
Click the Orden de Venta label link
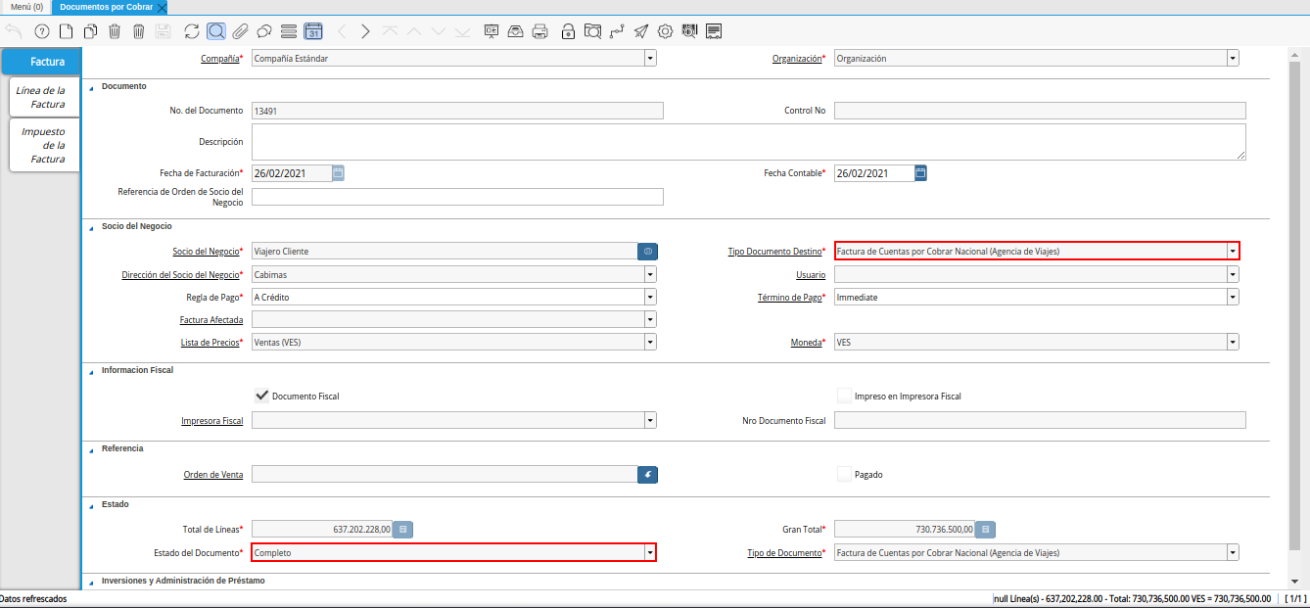click(212, 475)
